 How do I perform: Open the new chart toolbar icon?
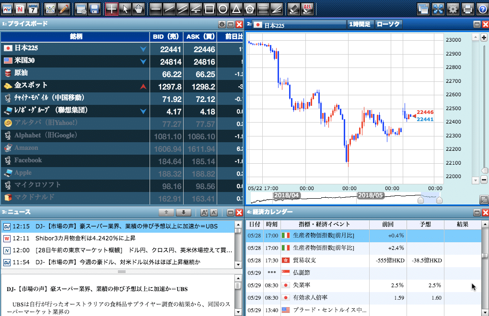coord(50,9)
